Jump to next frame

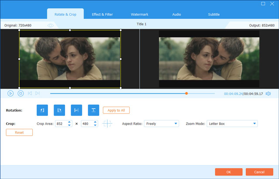(x=37, y=93)
